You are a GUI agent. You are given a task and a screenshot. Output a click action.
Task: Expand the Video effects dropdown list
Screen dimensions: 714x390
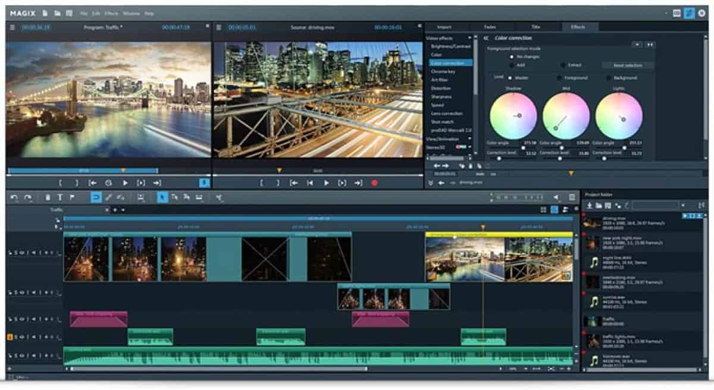click(469, 37)
